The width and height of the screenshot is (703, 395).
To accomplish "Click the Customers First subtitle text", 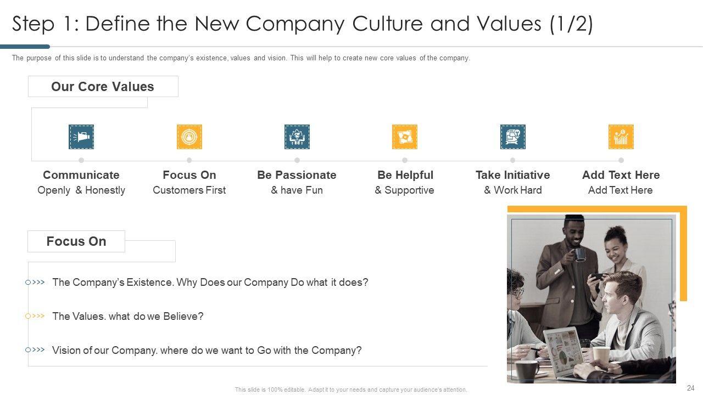I will pos(189,190).
